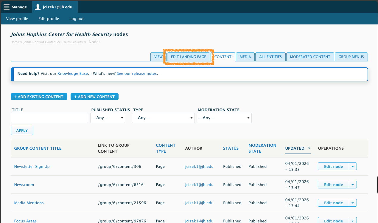Expand operations dropdown for Media Mentions

(353, 203)
